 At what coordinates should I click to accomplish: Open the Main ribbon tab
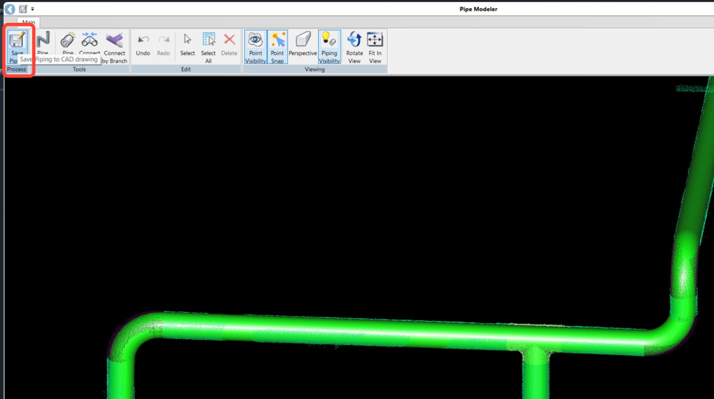(28, 22)
